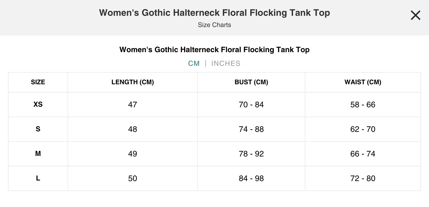Select the S size row
The image size is (429, 207).
tap(38, 129)
